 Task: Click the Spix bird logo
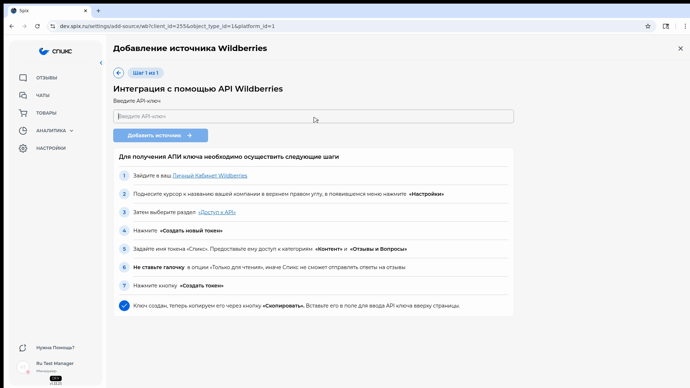[x=55, y=51]
